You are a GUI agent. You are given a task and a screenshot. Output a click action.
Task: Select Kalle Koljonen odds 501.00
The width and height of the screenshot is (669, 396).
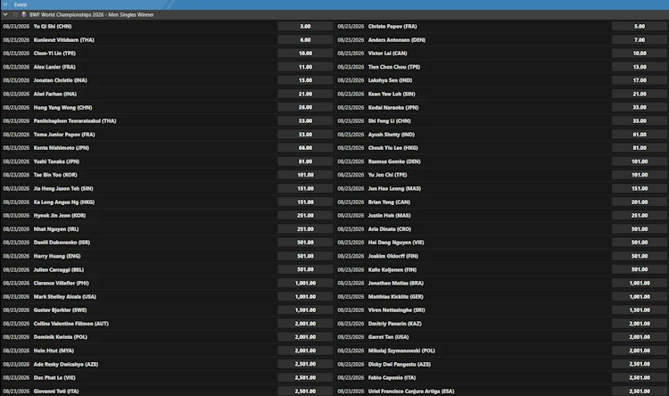pyautogui.click(x=640, y=269)
